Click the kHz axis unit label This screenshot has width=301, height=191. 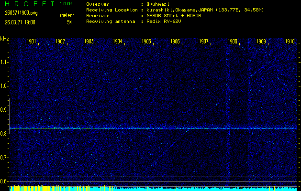coord(4,39)
